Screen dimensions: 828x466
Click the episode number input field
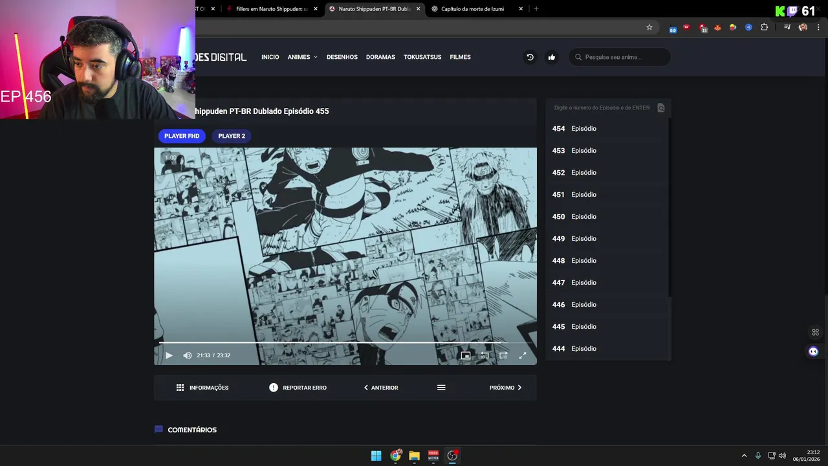click(x=602, y=108)
